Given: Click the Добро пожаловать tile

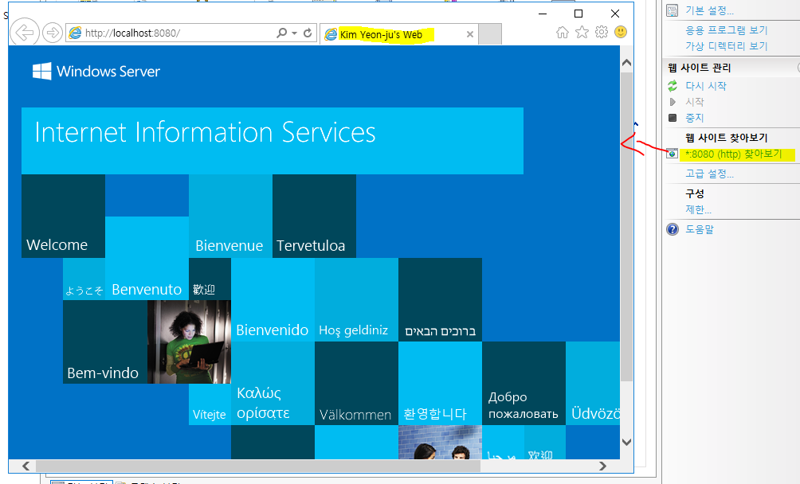Looking at the screenshot, I should (x=524, y=383).
